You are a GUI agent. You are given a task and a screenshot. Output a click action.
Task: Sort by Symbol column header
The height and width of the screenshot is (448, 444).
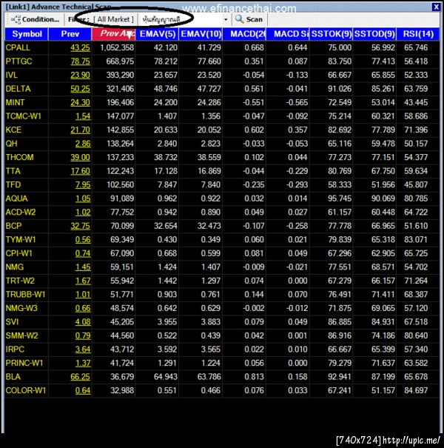(27, 34)
